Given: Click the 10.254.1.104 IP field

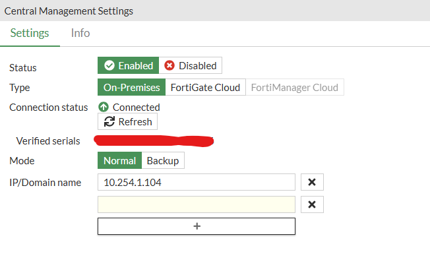Looking at the screenshot, I should [x=197, y=183].
